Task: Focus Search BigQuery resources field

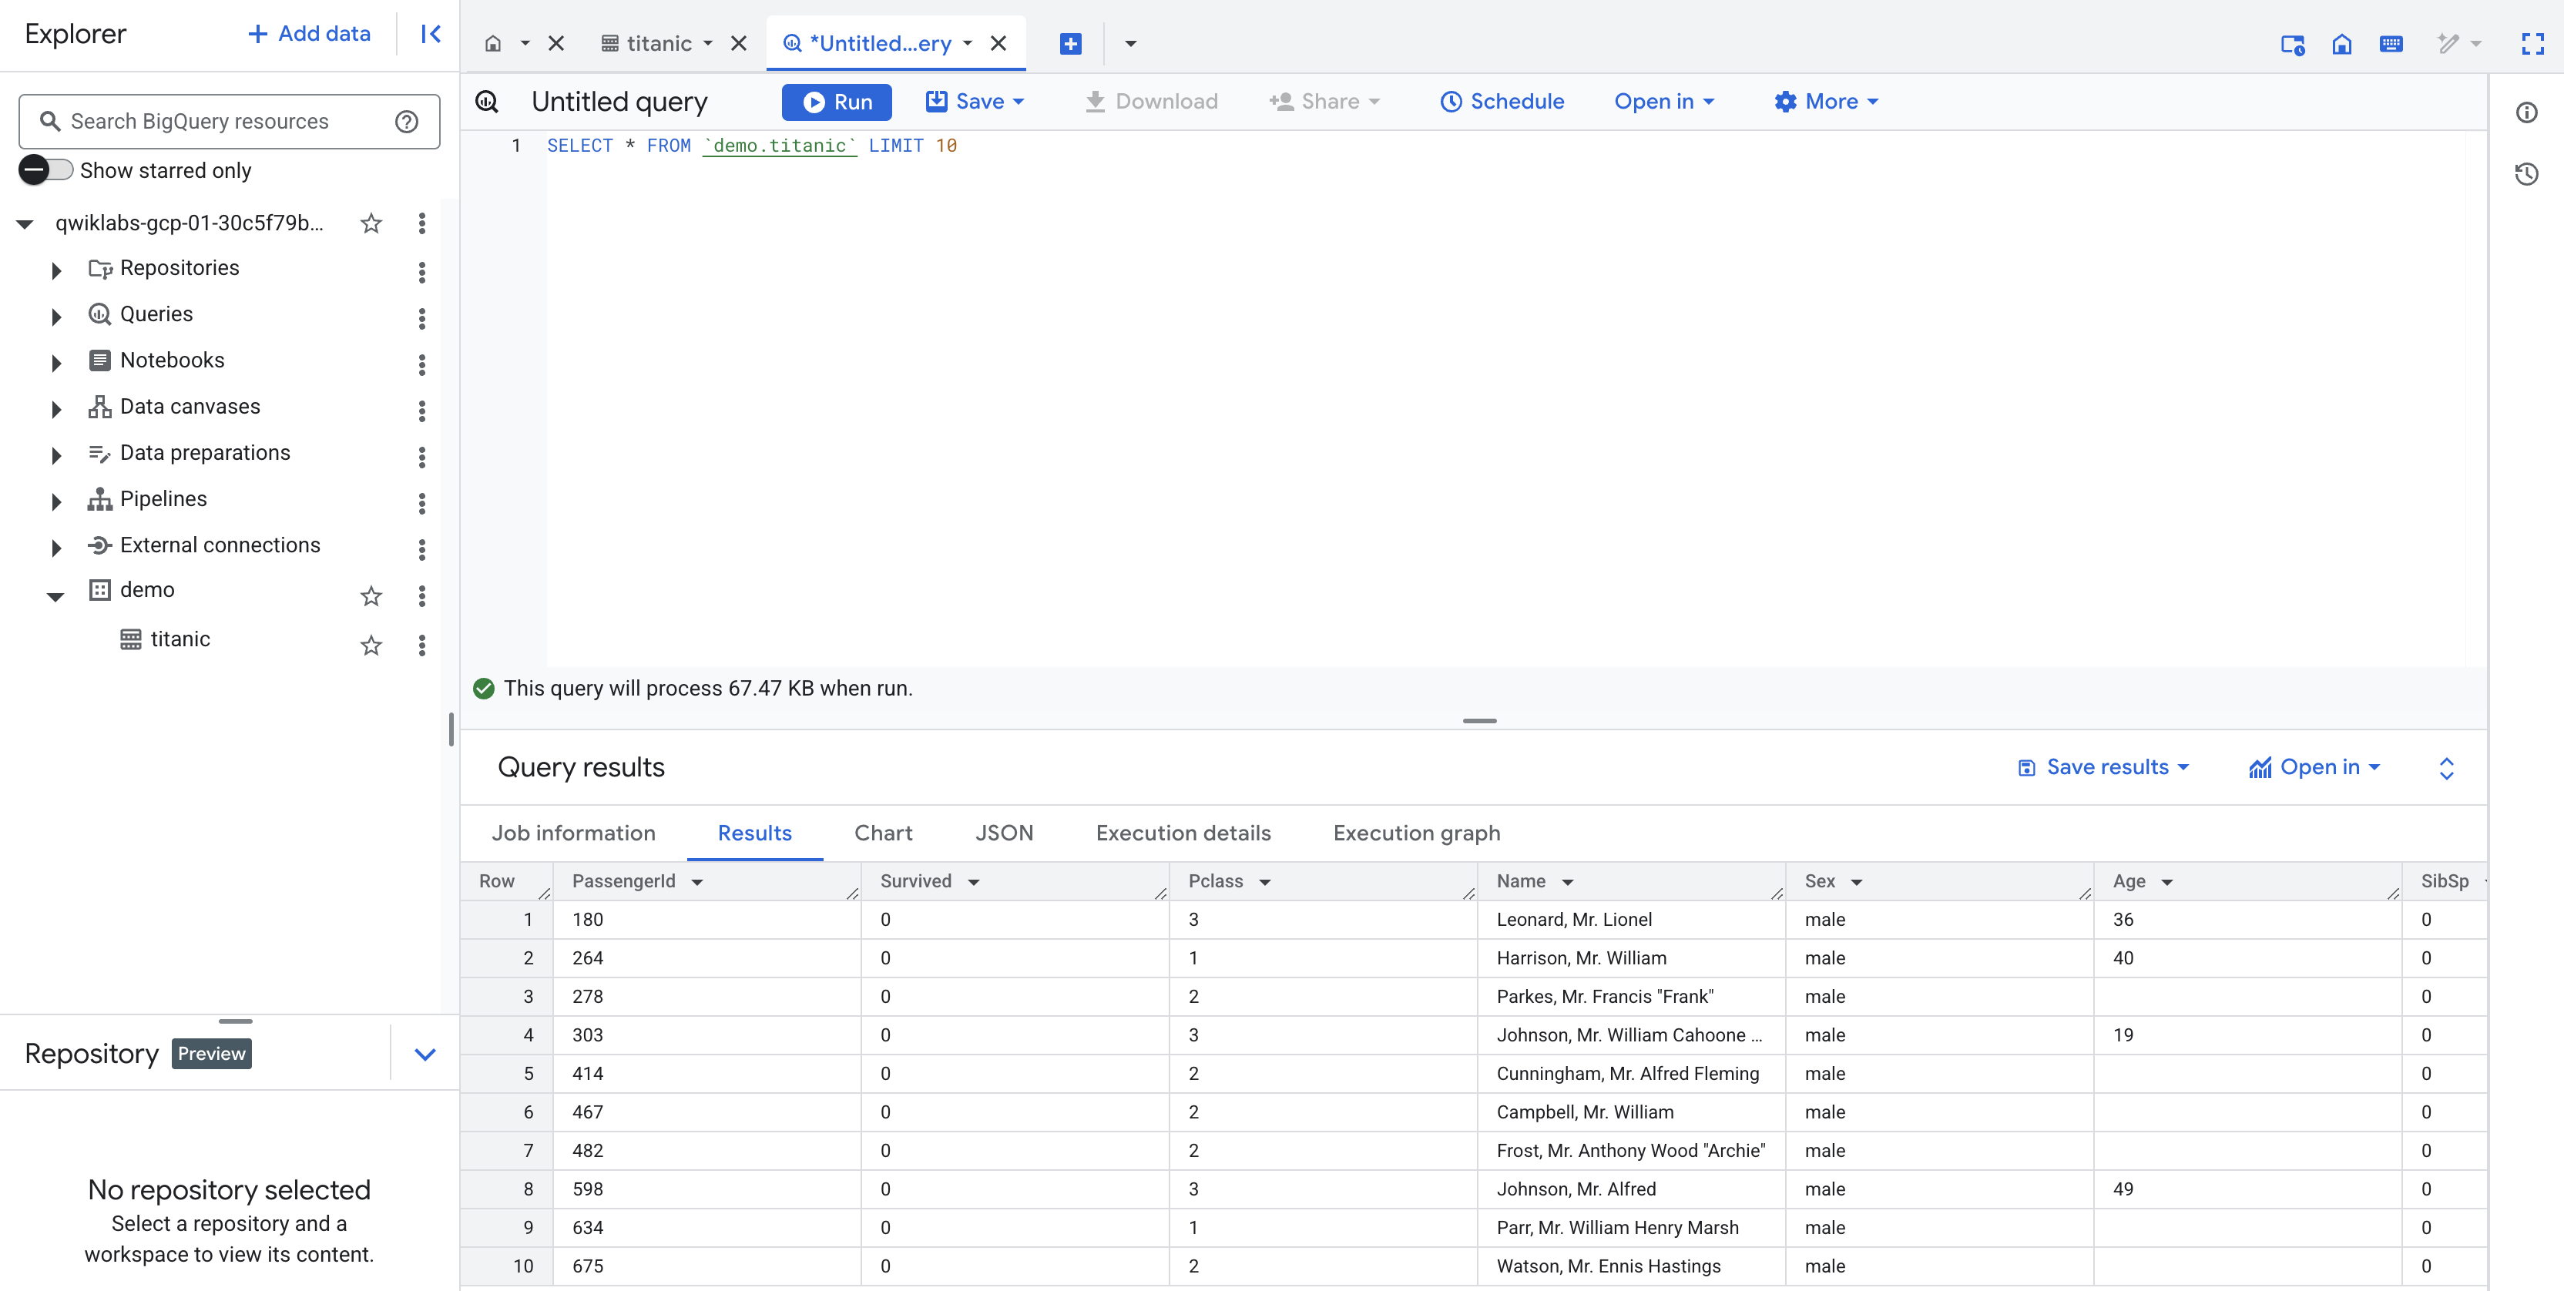Action: click(x=229, y=122)
